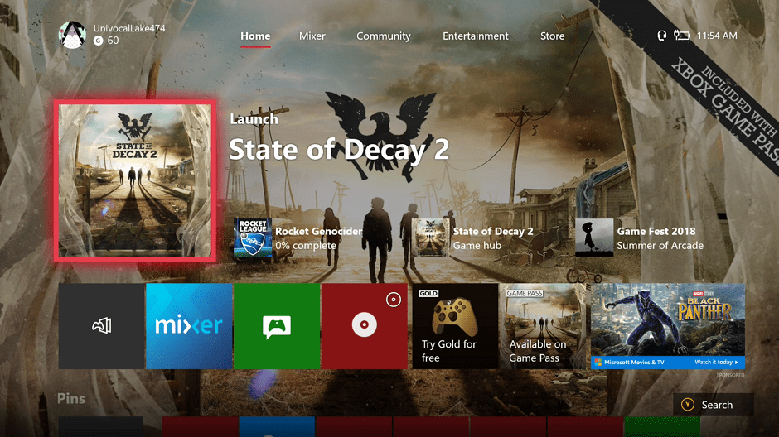Click the headset status icon
The image size is (779, 437).
point(661,36)
